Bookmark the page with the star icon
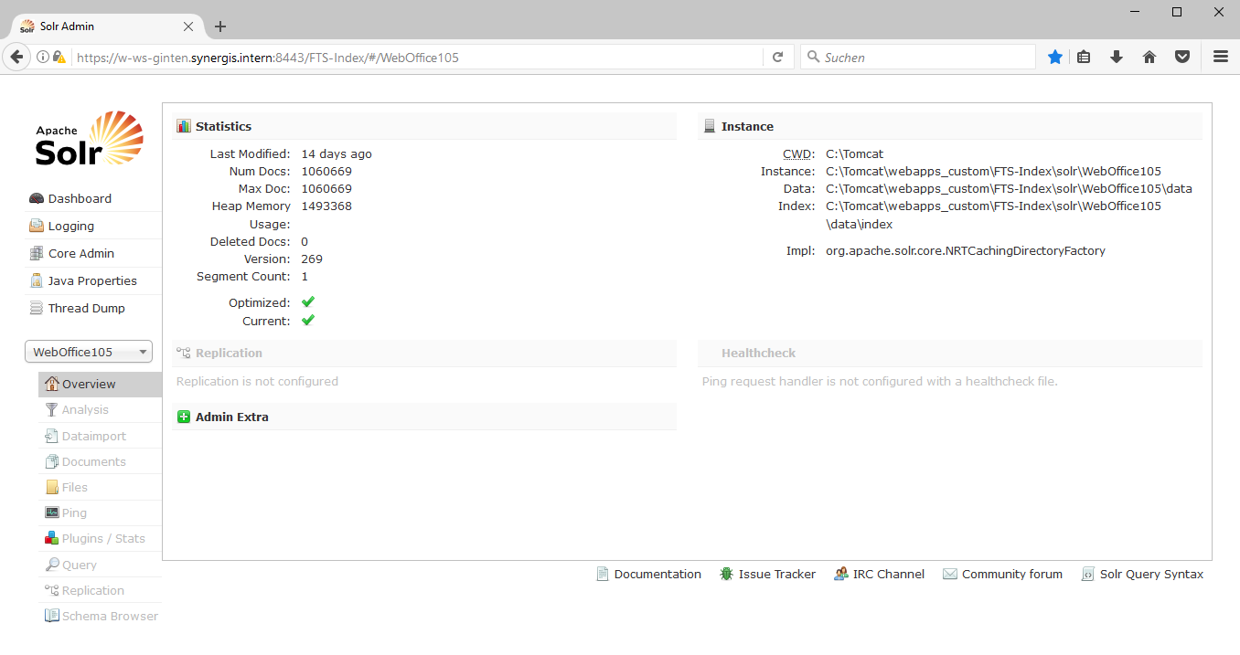The height and width of the screenshot is (655, 1240). point(1054,56)
